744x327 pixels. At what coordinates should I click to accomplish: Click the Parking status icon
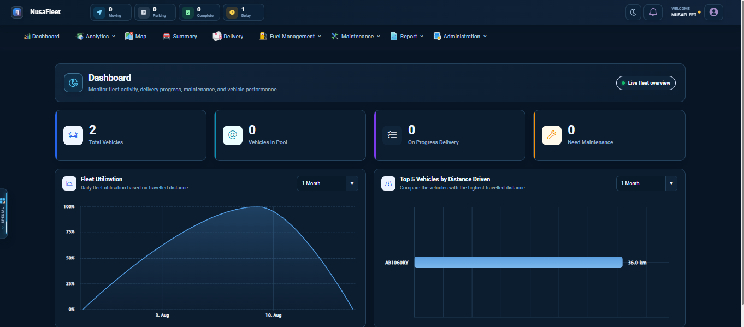click(144, 12)
